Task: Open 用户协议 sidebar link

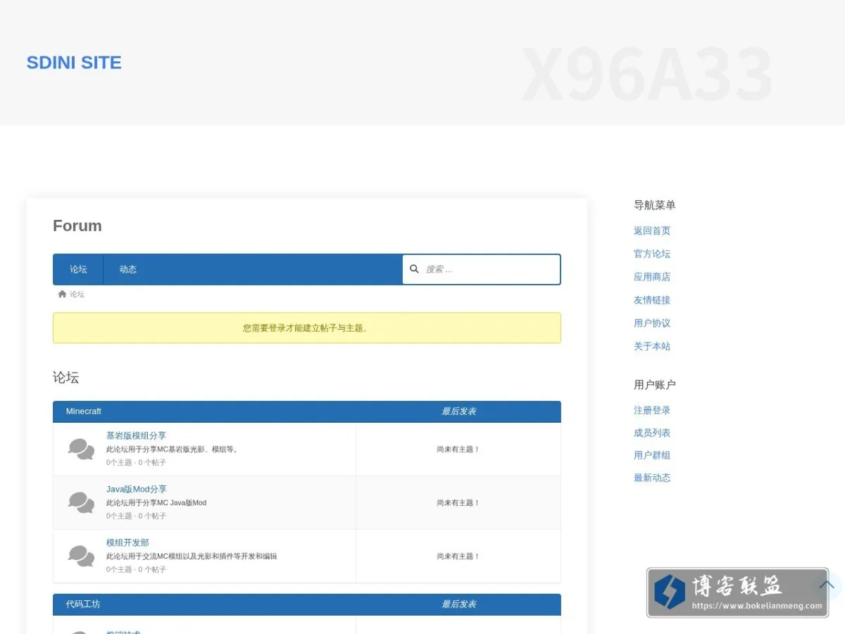Action: tap(652, 323)
